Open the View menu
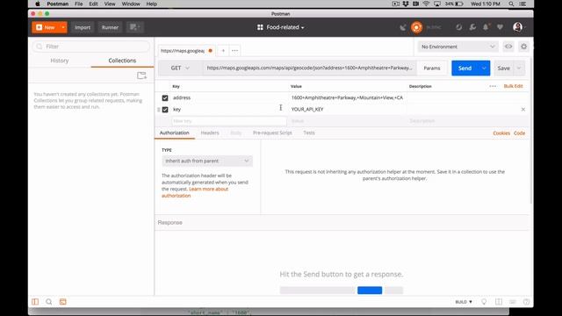The width and height of the screenshot is (562, 316). (x=110, y=4)
